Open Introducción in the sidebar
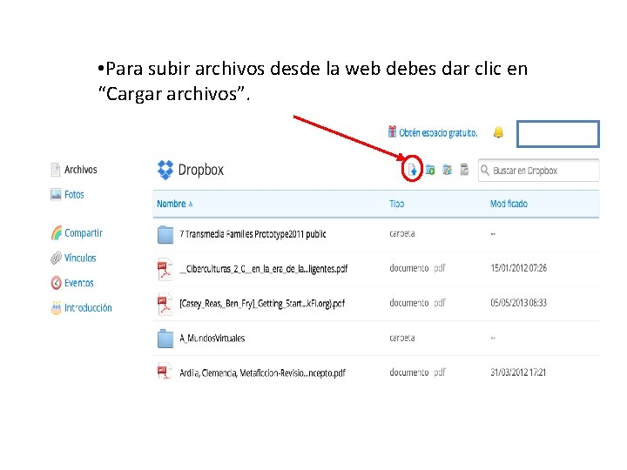 click(88, 308)
